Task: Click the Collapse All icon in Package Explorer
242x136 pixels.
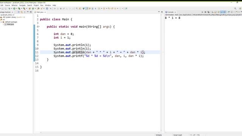Action: [19, 12]
